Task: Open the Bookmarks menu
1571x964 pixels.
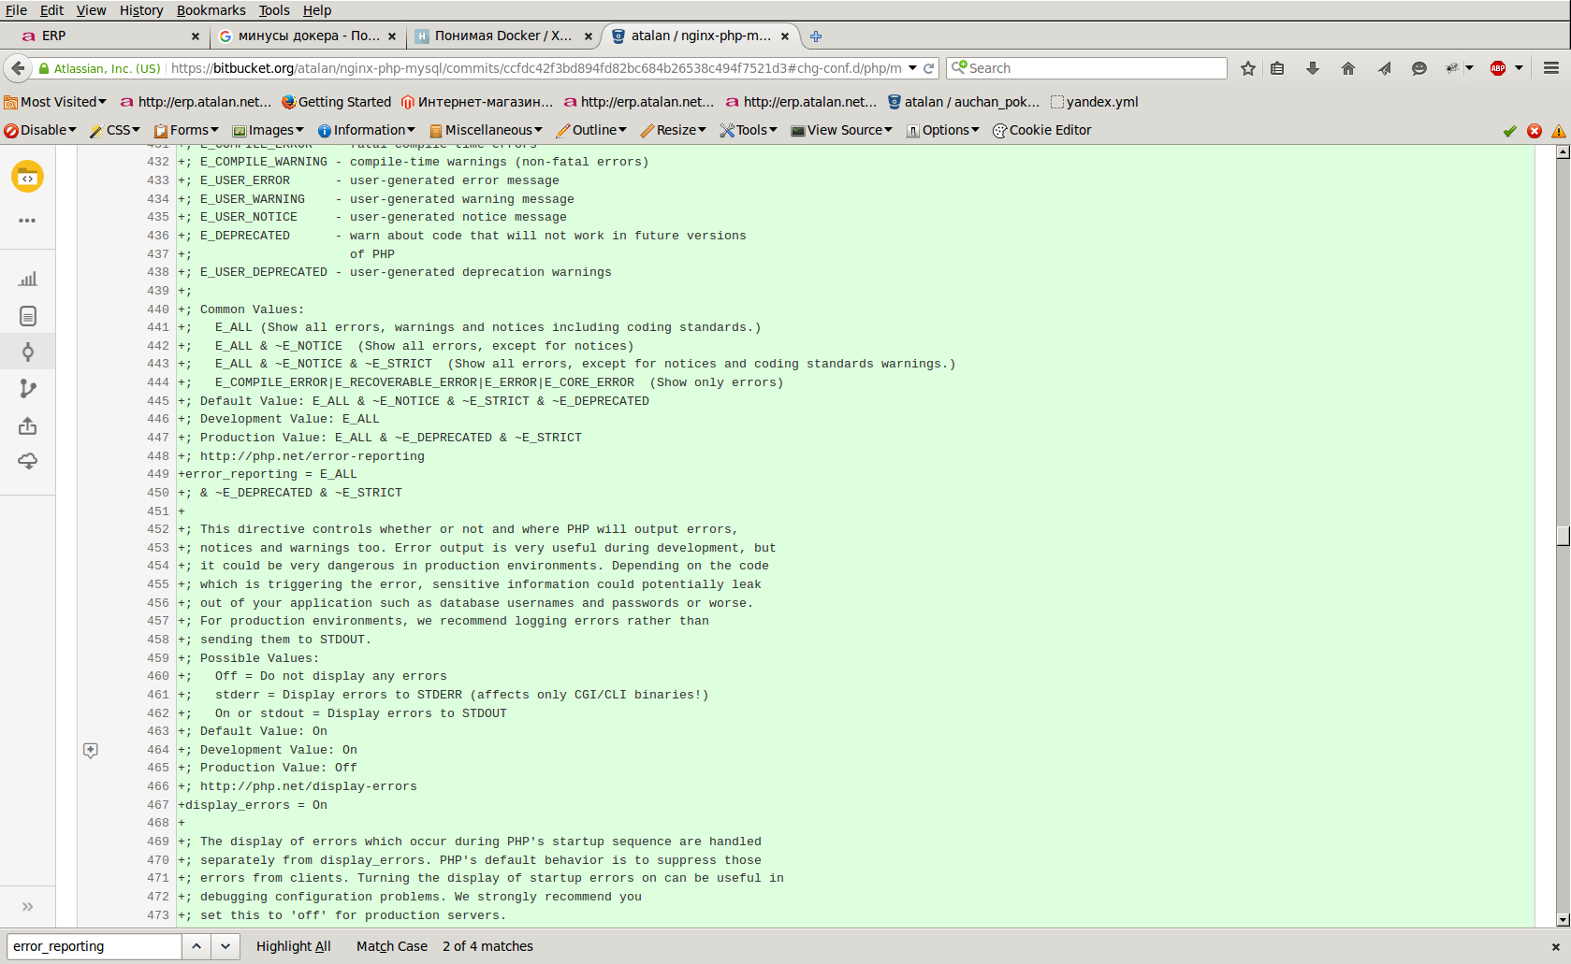Action: (x=211, y=10)
